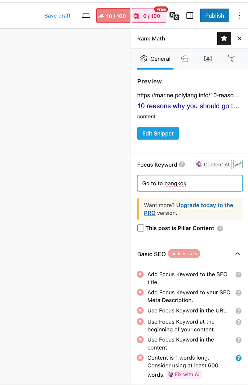The height and width of the screenshot is (385, 248).
Task: Click the laptop preview device icon
Action: pyautogui.click(x=86, y=16)
